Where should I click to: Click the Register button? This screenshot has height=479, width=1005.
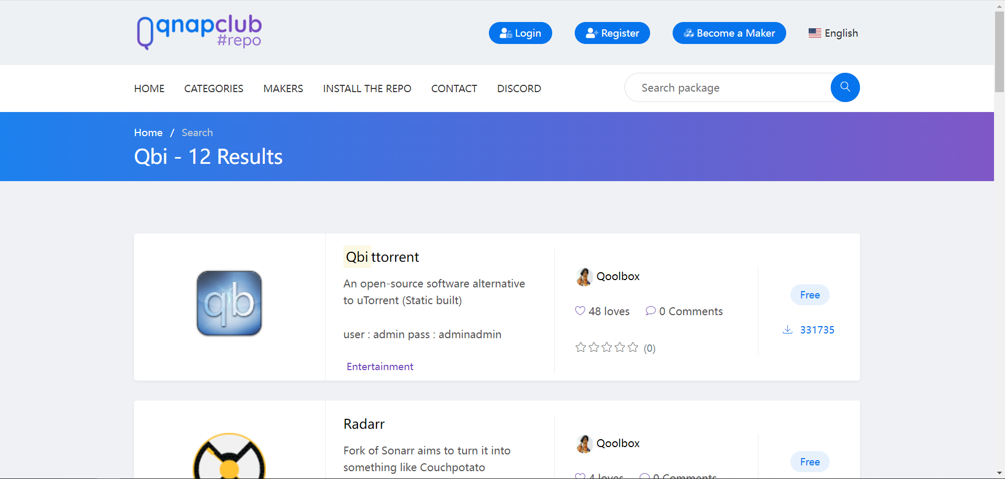pos(612,33)
